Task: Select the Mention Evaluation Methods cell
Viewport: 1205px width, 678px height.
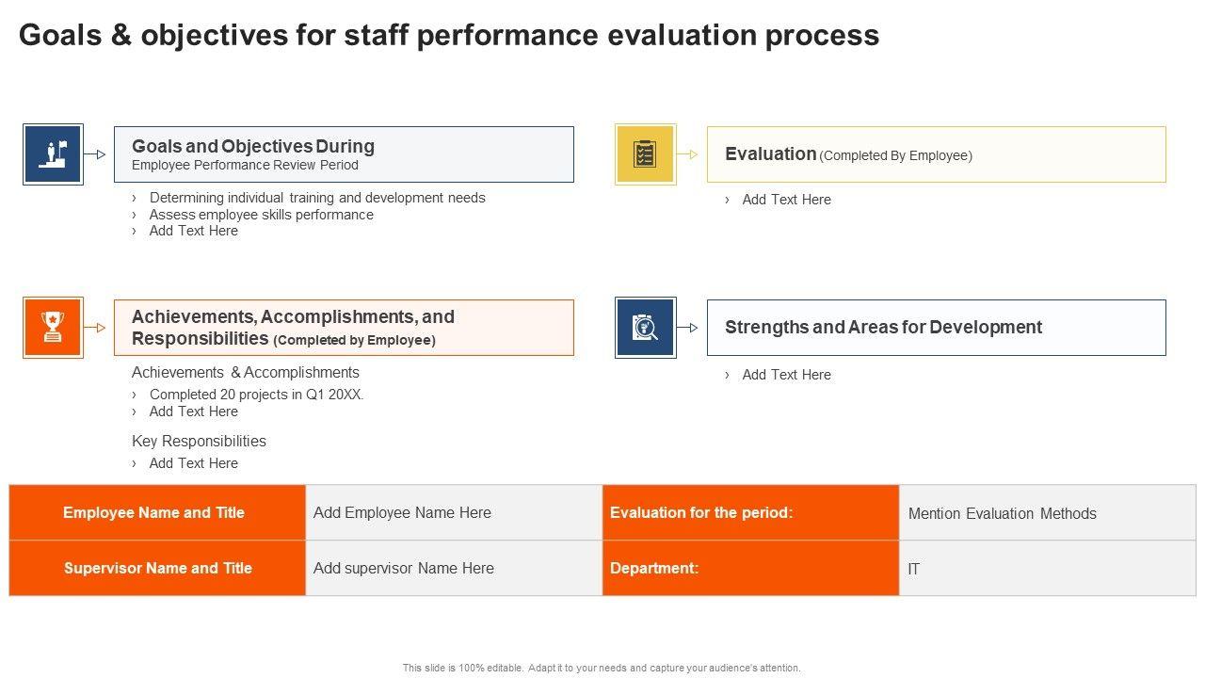Action: pyautogui.click(x=1046, y=513)
